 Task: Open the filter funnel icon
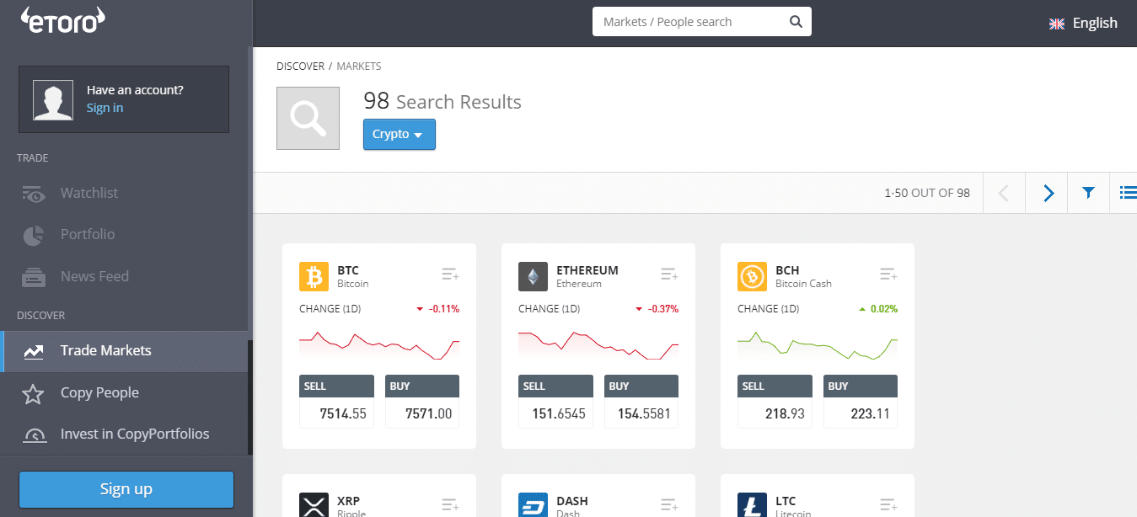pyautogui.click(x=1088, y=194)
